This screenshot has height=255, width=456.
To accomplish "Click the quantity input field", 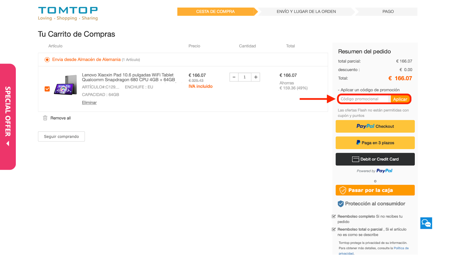I will [x=245, y=77].
